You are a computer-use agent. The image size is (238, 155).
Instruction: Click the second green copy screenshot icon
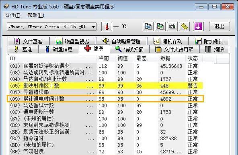point(160,27)
